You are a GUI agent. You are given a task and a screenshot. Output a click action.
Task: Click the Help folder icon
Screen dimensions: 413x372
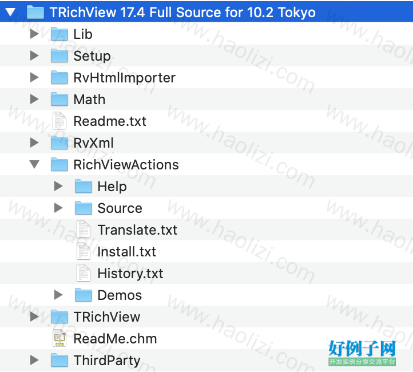(x=84, y=186)
